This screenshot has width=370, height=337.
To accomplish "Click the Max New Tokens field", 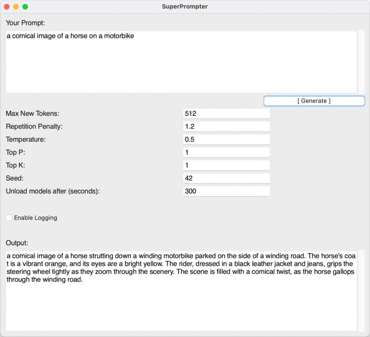I will 226,113.
